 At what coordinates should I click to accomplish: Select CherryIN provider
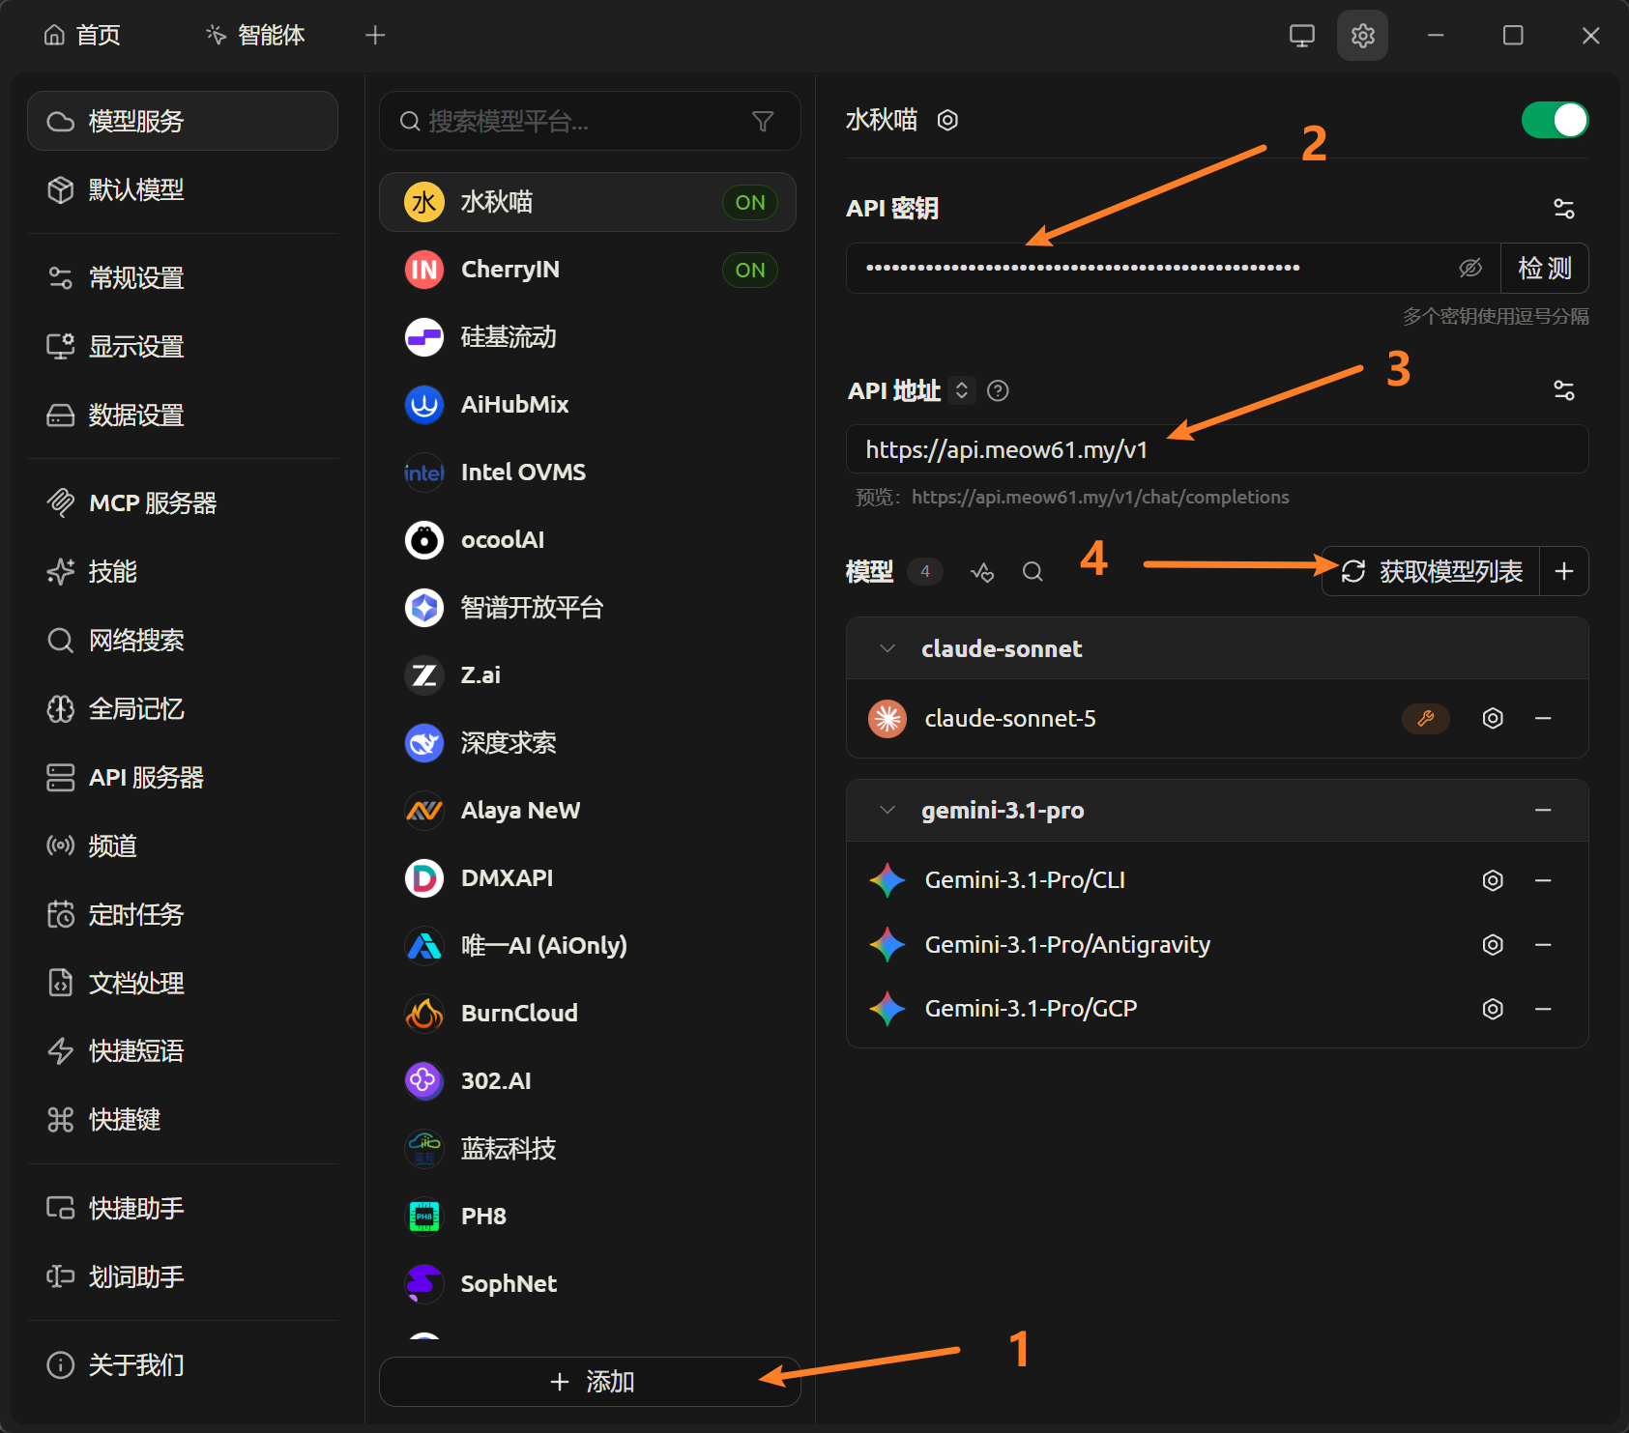point(588,270)
